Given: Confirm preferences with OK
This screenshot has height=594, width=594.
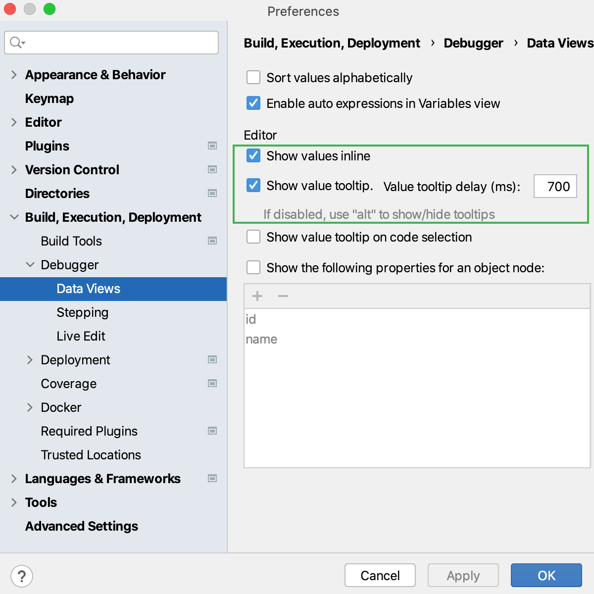Looking at the screenshot, I should [x=546, y=575].
